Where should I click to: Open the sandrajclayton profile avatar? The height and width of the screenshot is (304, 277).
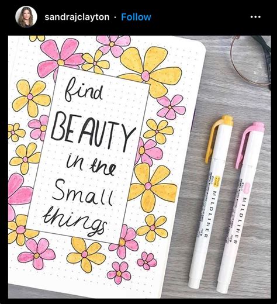(x=26, y=17)
